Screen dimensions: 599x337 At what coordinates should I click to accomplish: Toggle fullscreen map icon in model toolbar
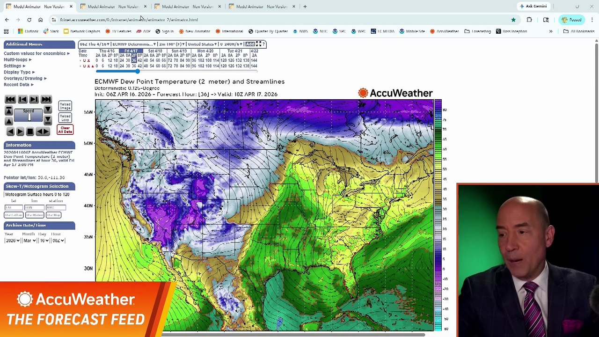tap(258, 44)
